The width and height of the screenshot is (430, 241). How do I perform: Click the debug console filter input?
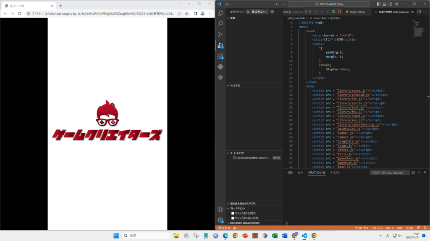pos(389,173)
